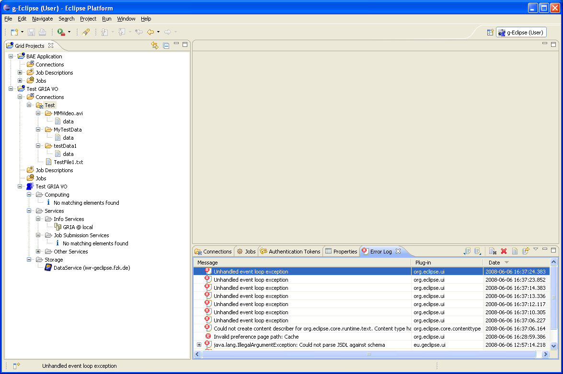
Task: Collapse the MMVideo.avi folder
Action: click(38, 113)
